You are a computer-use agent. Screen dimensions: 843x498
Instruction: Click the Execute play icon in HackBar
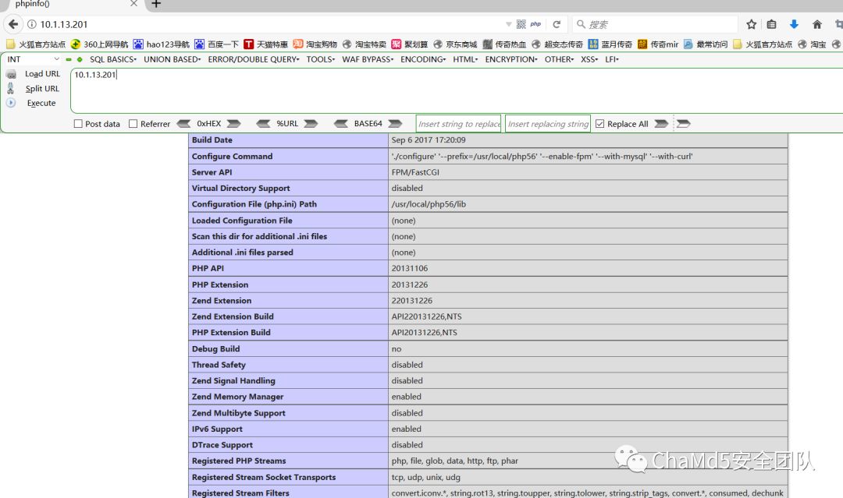(x=11, y=103)
